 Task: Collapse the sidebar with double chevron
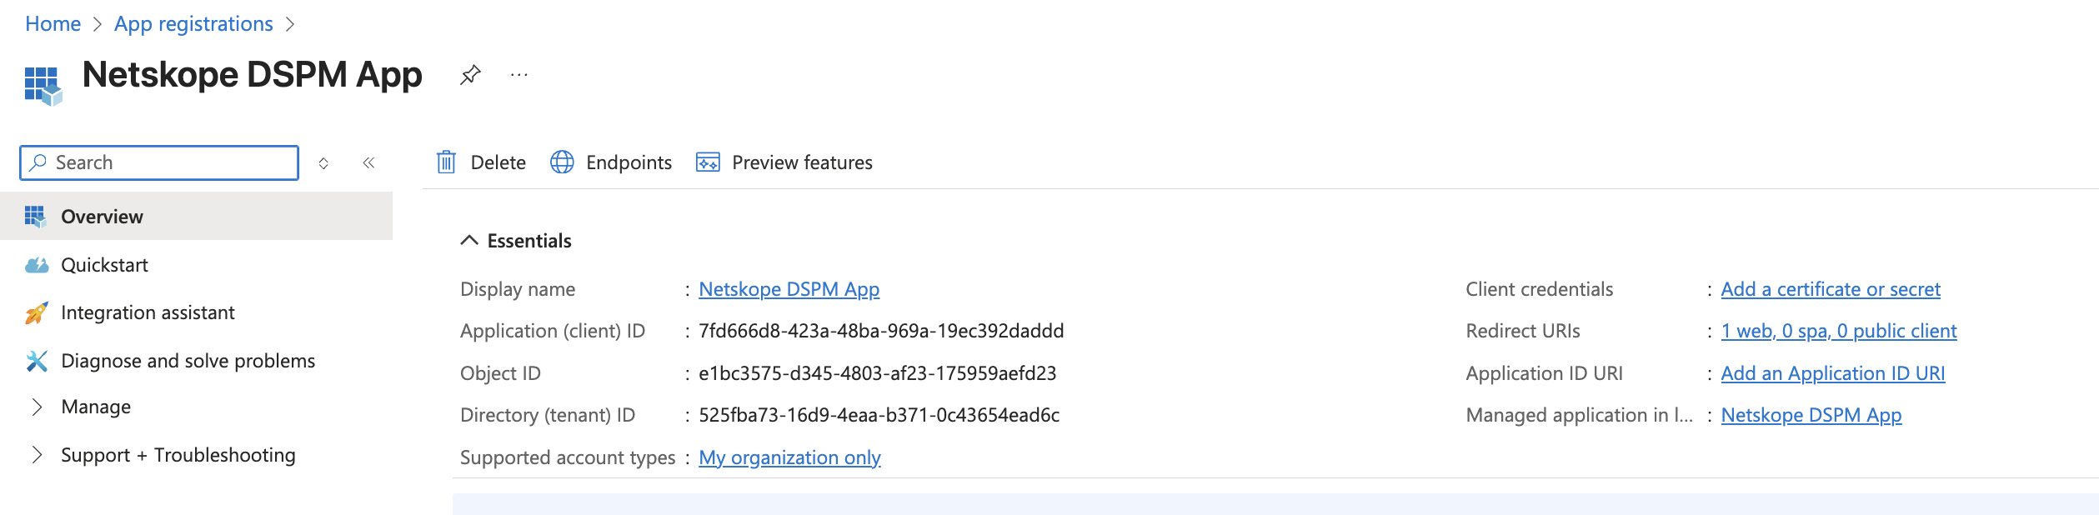[368, 162]
